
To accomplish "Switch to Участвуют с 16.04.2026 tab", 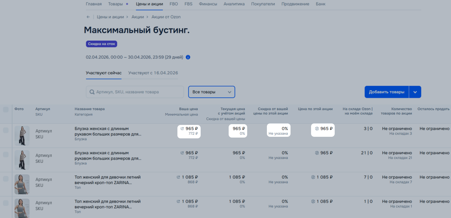I will [x=153, y=73].
